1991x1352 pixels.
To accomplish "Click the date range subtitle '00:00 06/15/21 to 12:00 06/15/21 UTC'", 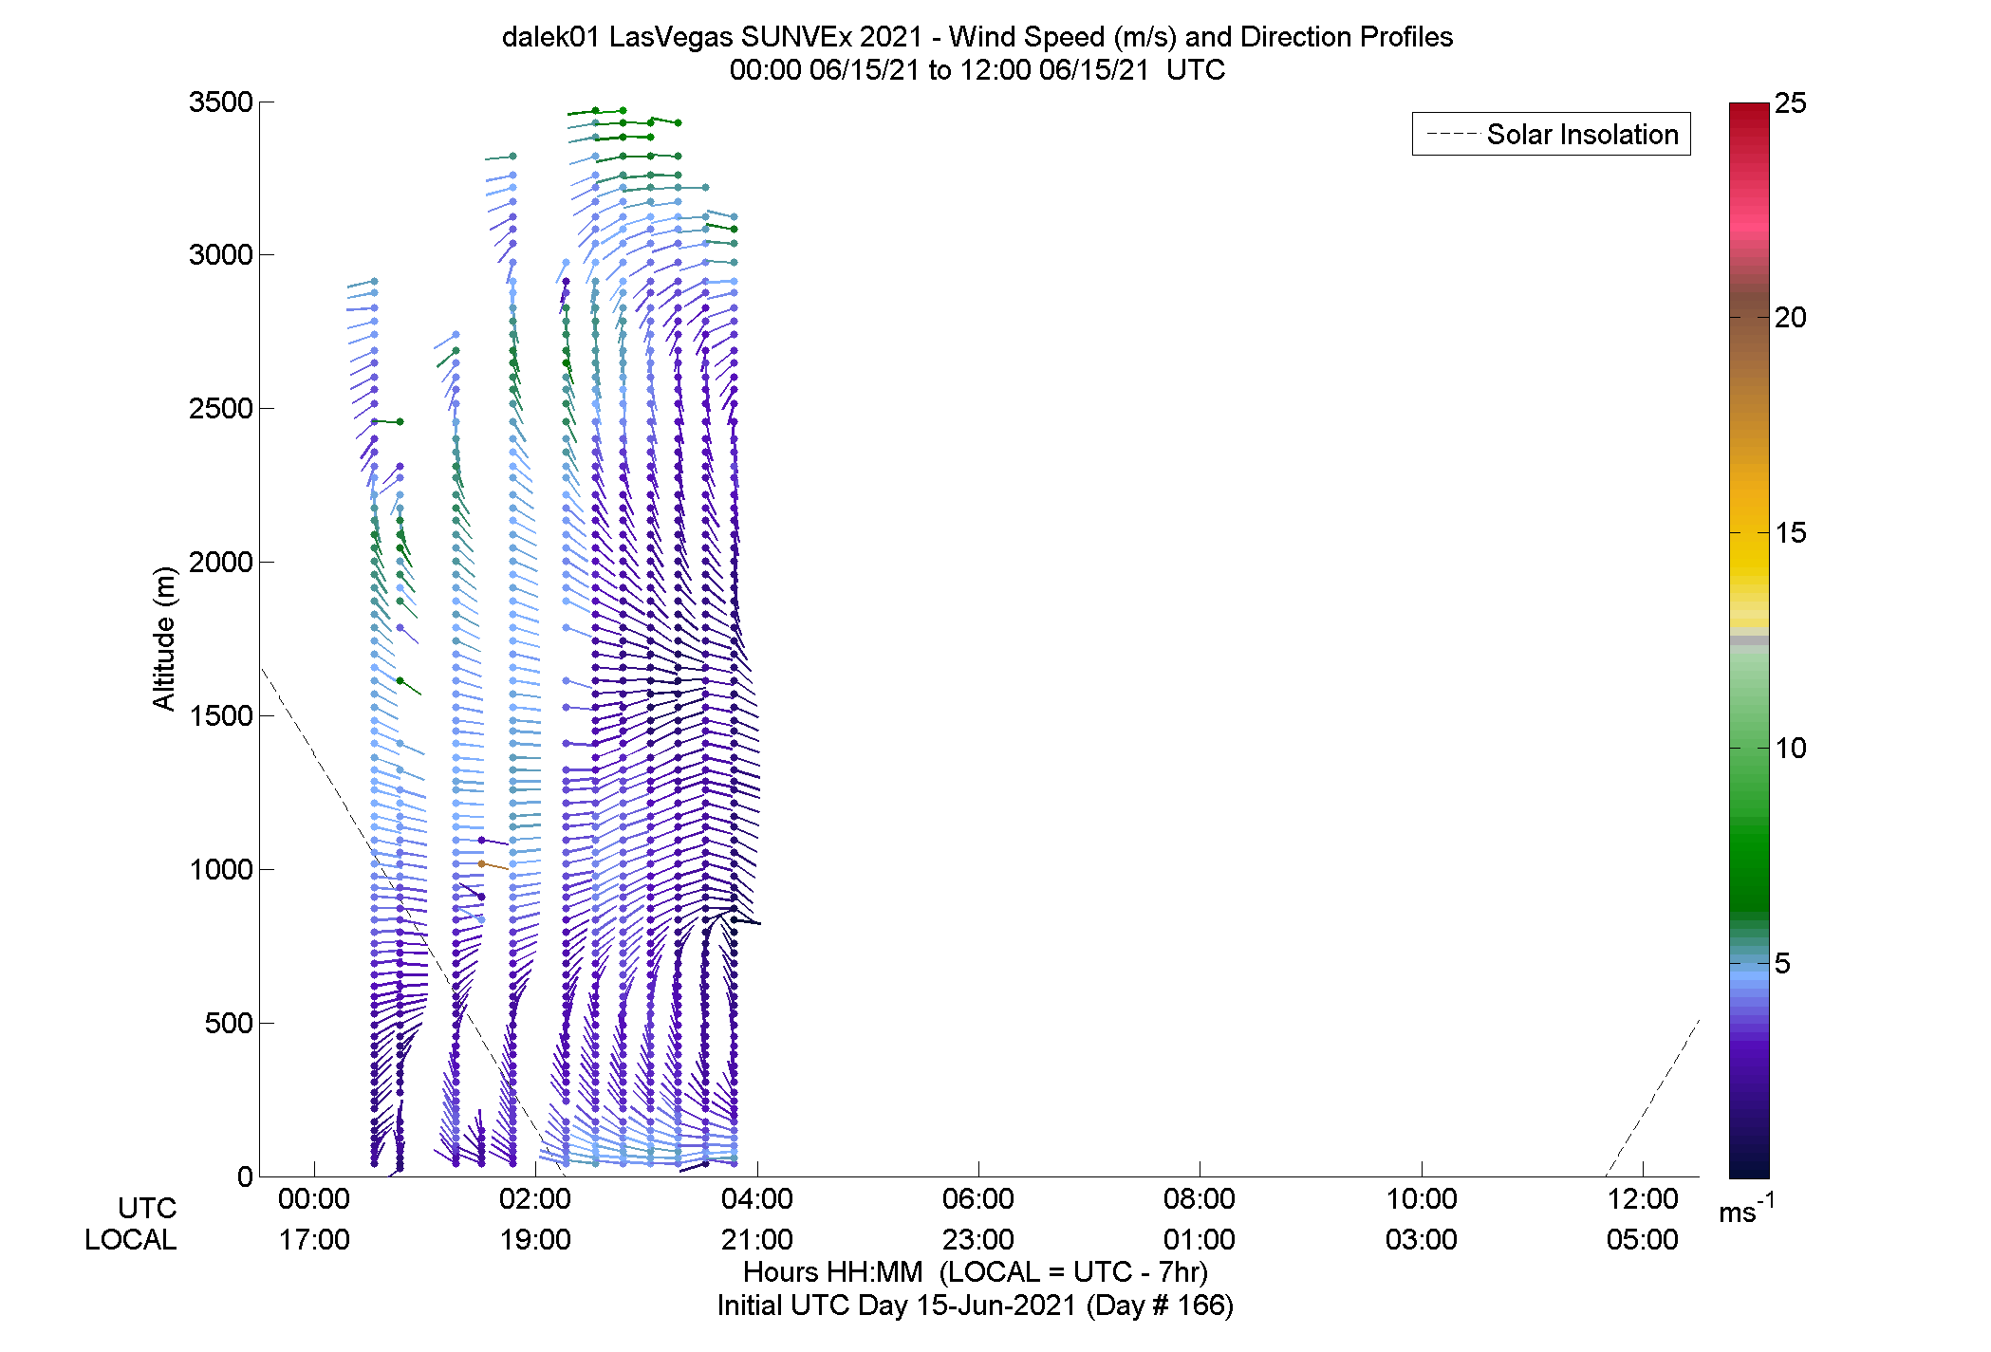I will pos(977,70).
